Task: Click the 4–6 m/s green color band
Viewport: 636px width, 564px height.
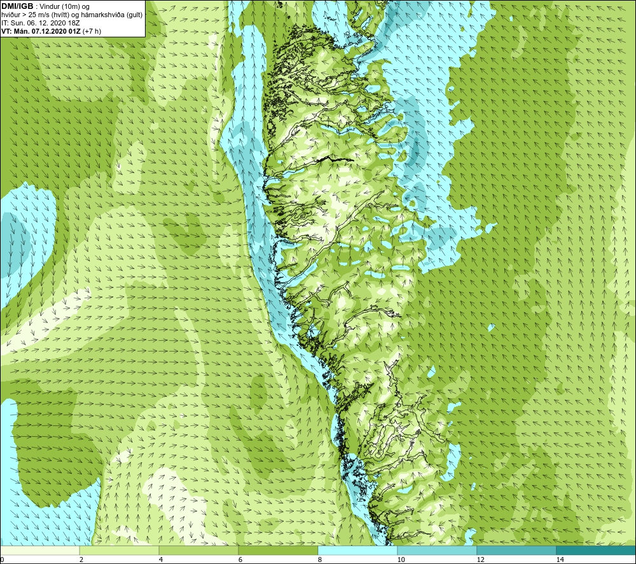Action: point(198,550)
